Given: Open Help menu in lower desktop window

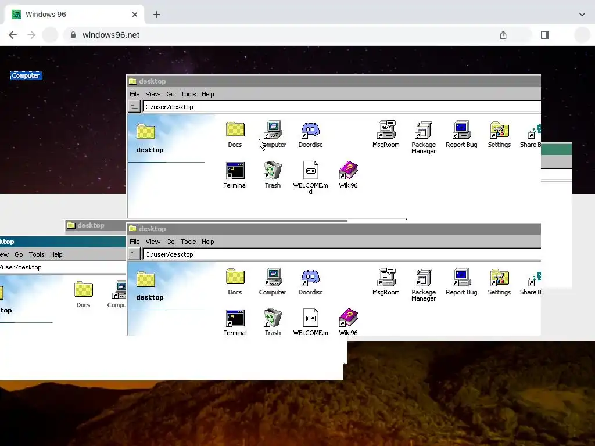Looking at the screenshot, I should tap(207, 242).
